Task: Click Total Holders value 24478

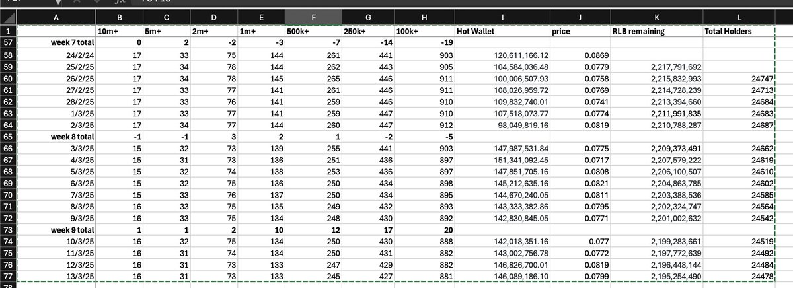Action: [x=739, y=275]
